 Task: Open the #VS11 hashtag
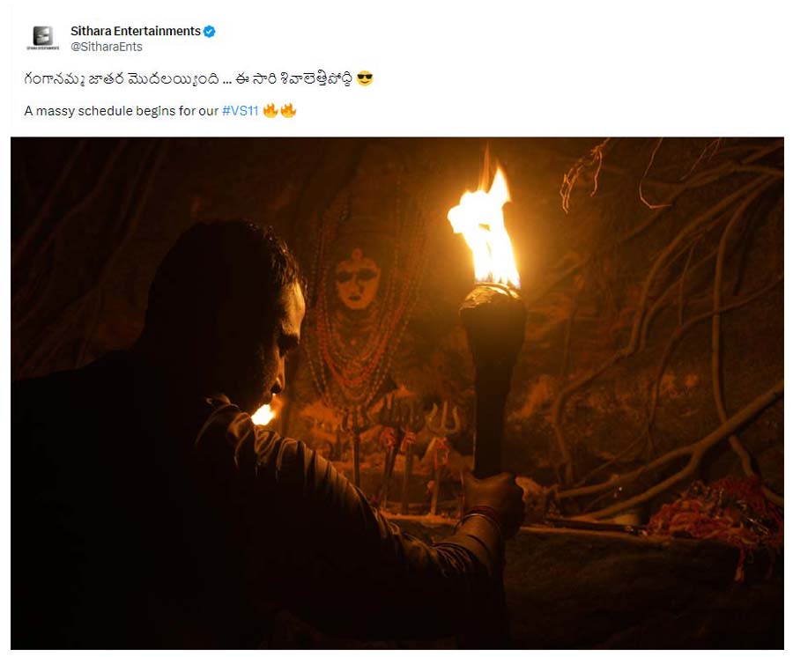coord(241,111)
